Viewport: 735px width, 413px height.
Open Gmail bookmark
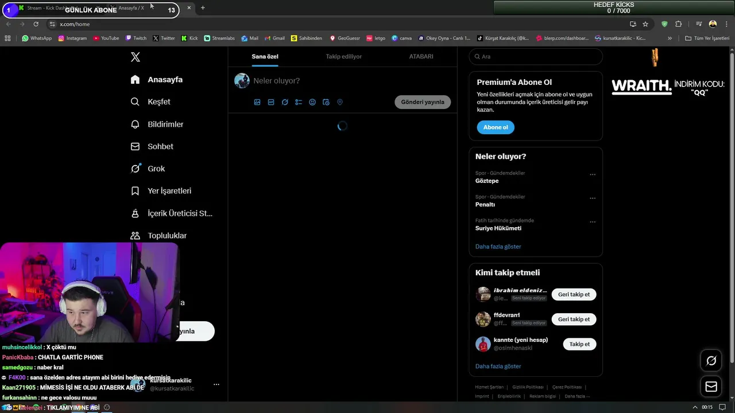[274, 38]
